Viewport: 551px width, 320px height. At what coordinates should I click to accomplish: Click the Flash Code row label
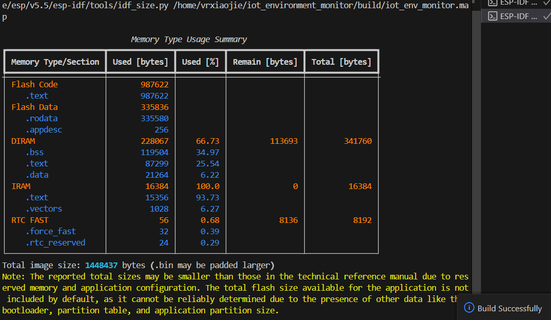[x=34, y=84]
